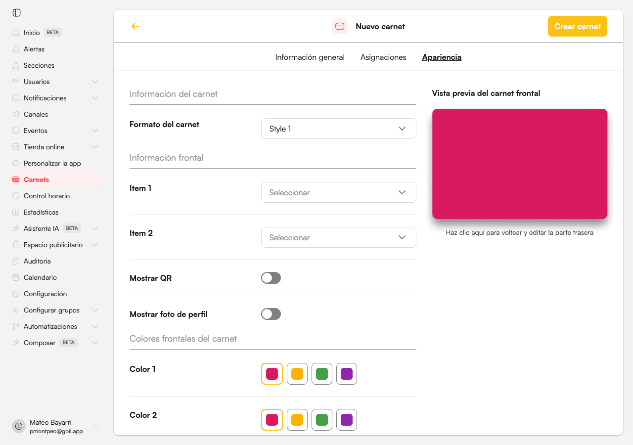Switch to the Información general tab
Screen dimensions: 633x445
point(310,57)
